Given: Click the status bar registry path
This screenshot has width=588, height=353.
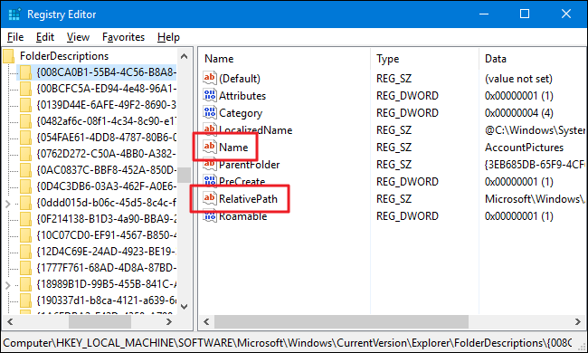Looking at the screenshot, I should (x=288, y=343).
